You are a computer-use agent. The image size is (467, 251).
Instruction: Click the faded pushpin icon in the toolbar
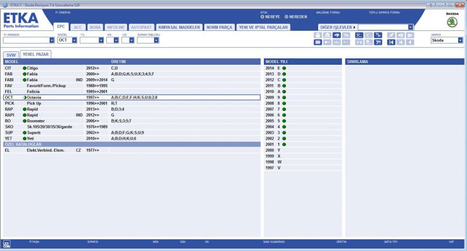[391, 35]
